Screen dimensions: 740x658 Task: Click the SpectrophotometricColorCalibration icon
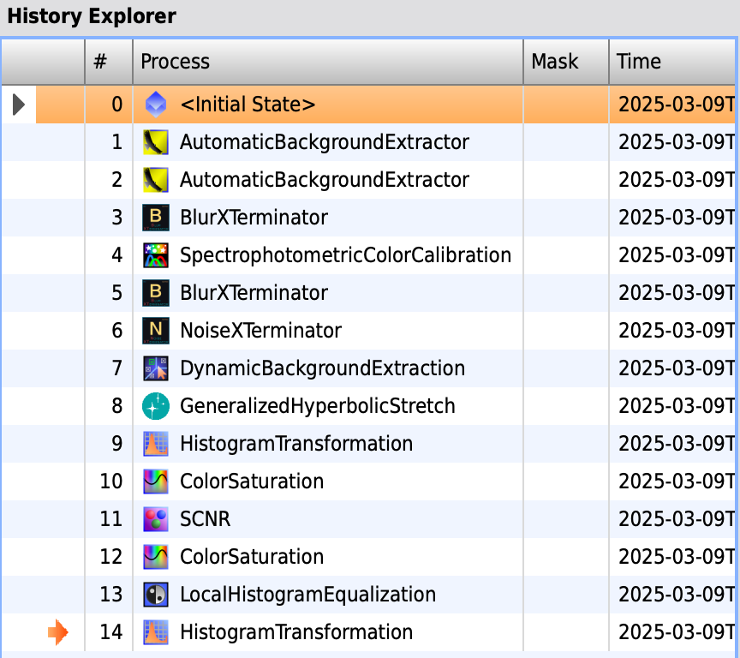click(x=156, y=255)
